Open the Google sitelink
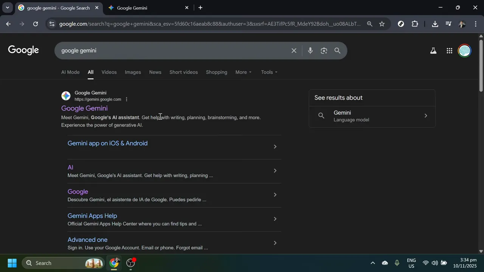This screenshot has width=484, height=272. pyautogui.click(x=78, y=192)
